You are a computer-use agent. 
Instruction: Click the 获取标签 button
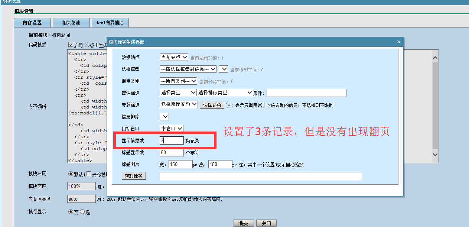(134, 176)
